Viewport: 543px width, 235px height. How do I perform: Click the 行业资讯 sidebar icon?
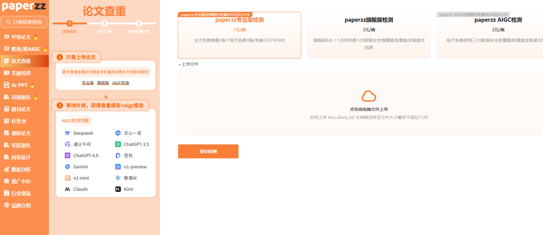click(7, 193)
